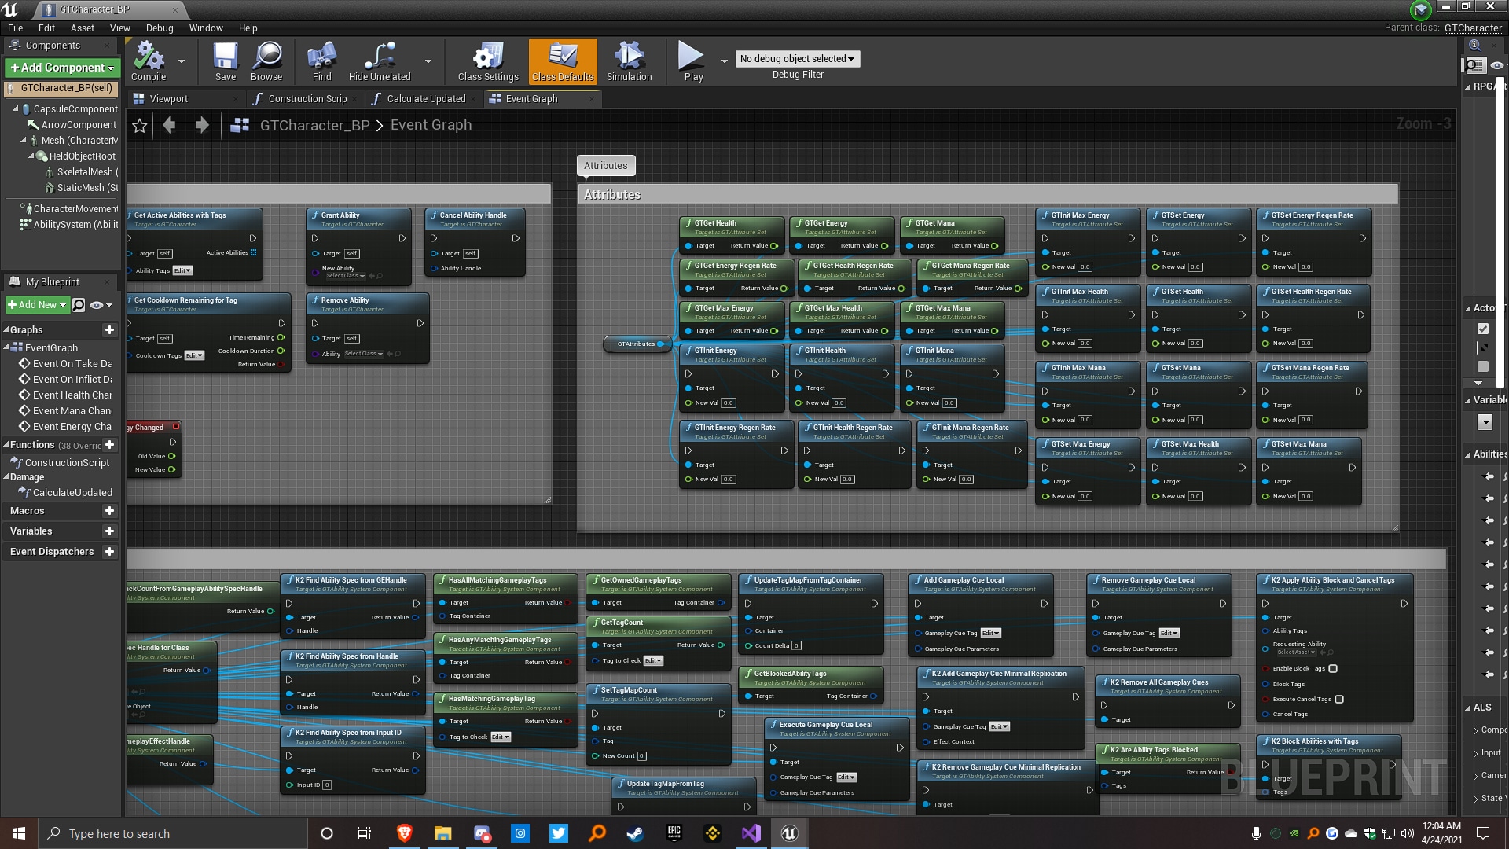Open Hide Unrelated options dropdown arrow

(428, 61)
